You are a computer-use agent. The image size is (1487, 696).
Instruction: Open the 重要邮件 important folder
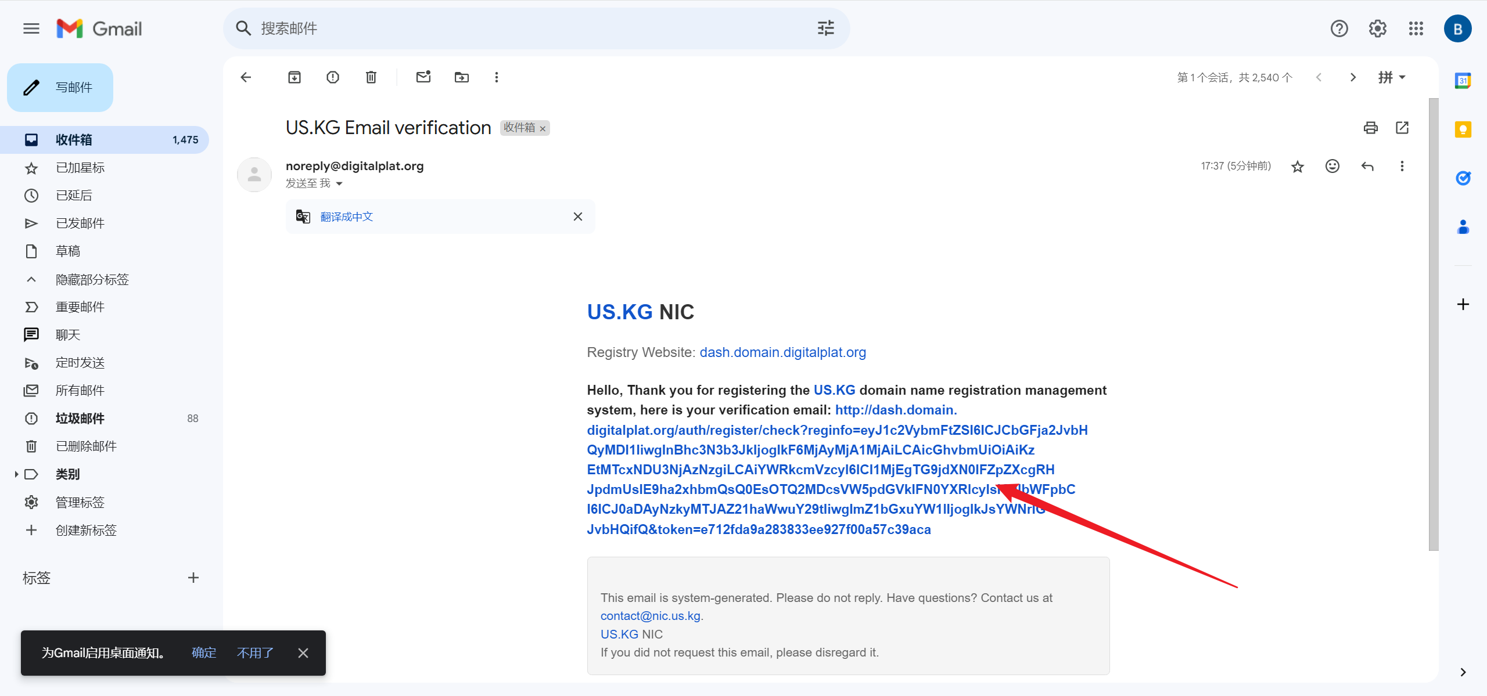(105, 307)
